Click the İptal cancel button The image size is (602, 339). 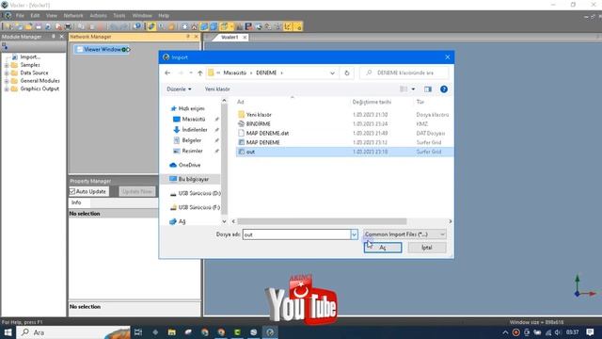[x=427, y=248]
